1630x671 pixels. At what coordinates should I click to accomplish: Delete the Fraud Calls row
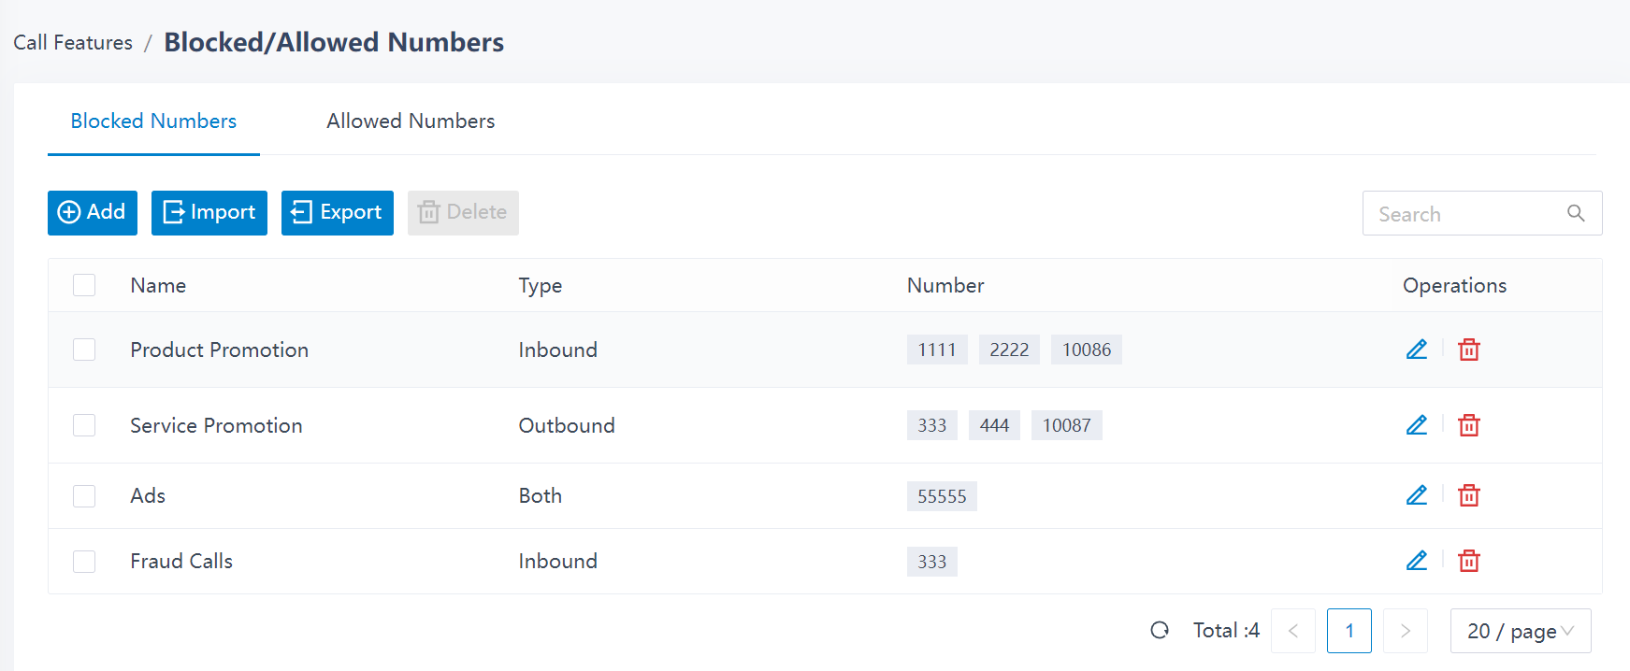[x=1468, y=561]
